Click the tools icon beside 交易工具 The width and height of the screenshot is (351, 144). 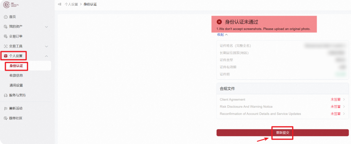coord(6,46)
